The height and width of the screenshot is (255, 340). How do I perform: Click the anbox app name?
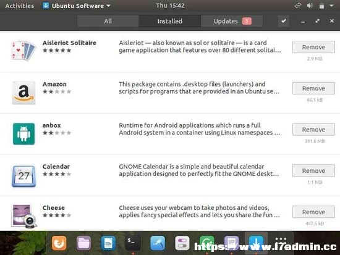[x=51, y=125]
